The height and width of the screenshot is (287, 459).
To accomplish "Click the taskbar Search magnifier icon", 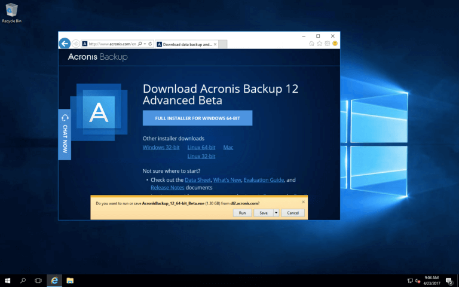I will point(23,280).
